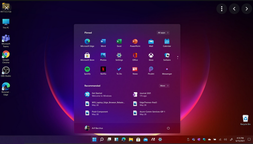Open W10_Laptop_Edge_Browser_Rebate file
Viewport: 253px width, 144px height.
pyautogui.click(x=105, y=104)
